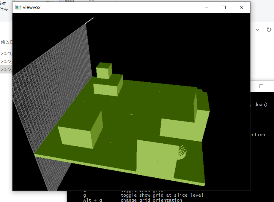Maximize the background console window
Screen dimensions: 274x202
pyautogui.click(x=261, y=86)
